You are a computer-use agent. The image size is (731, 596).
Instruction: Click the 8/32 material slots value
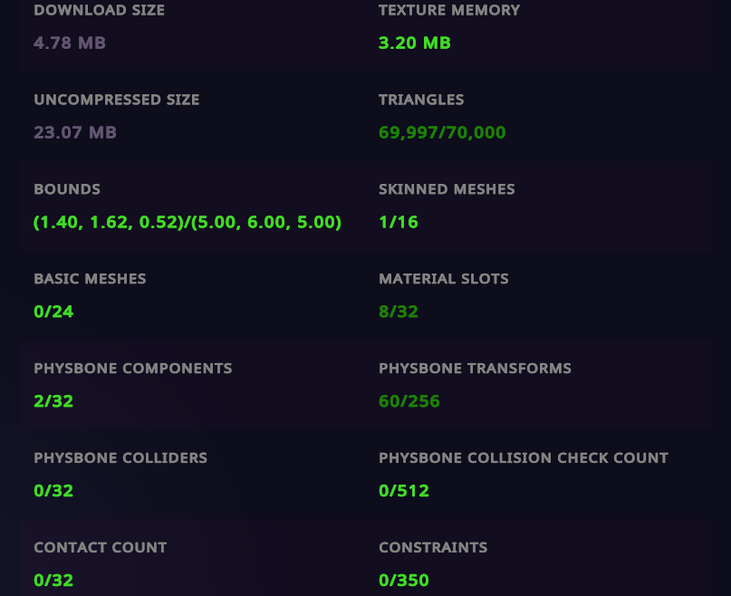[399, 312]
